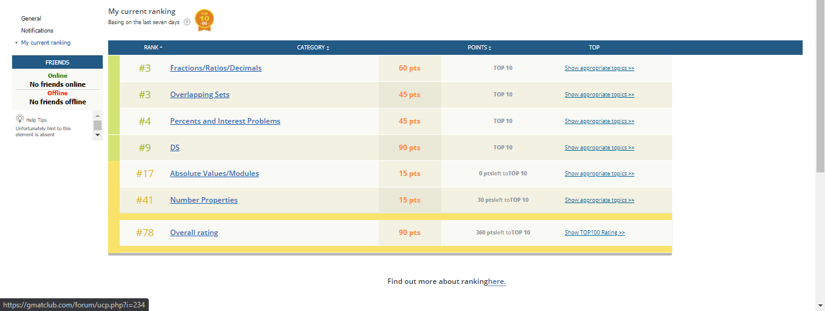Screen dimensions: 825x311
Task: Click the Help Tips lightbulb icon
Action: click(x=20, y=119)
